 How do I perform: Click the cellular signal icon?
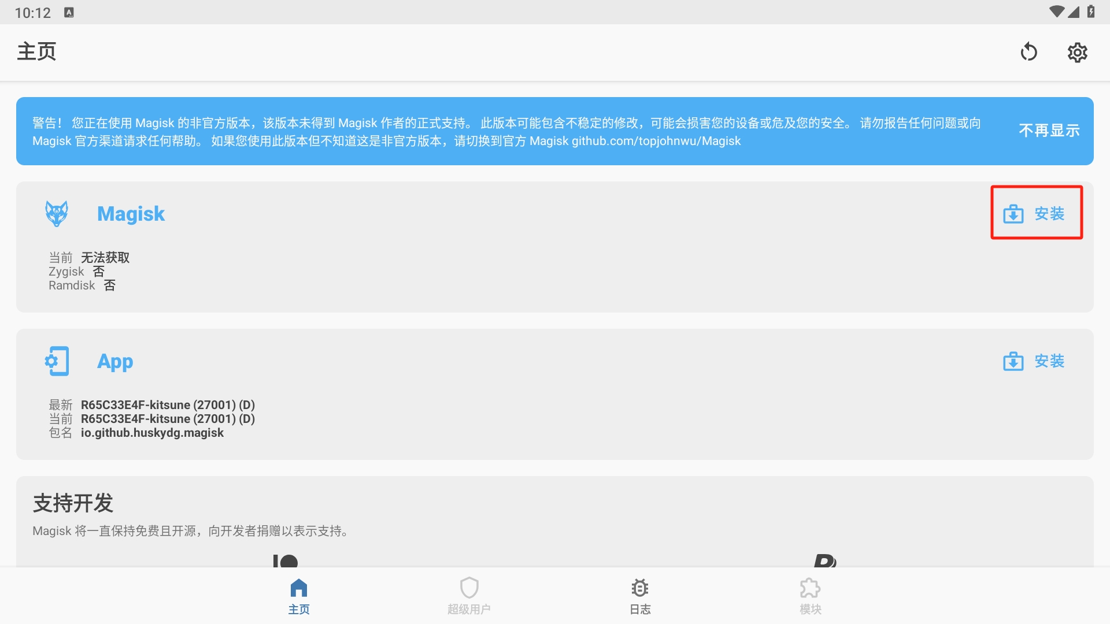click(1074, 12)
